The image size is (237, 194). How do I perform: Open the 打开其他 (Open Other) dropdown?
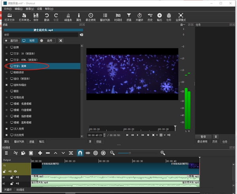coord(23,15)
